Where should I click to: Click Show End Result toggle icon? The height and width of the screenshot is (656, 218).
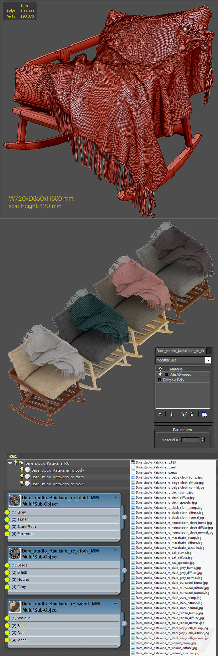click(x=172, y=414)
